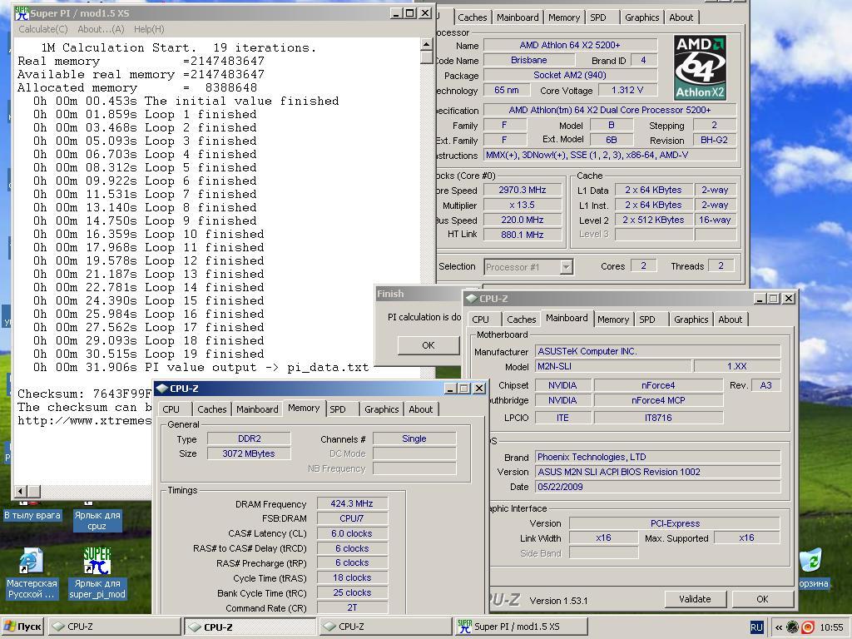Open Graphics tab in Mainboard window
The image size is (852, 639).
click(x=691, y=319)
